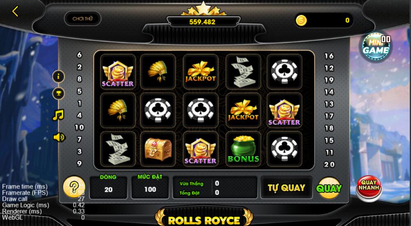Open the info icon for paytable
Viewport: 411px width, 226px height.
pos(58,77)
